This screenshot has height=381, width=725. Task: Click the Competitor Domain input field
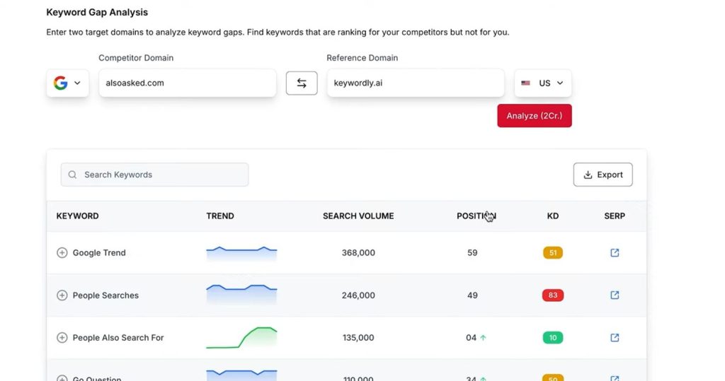187,83
